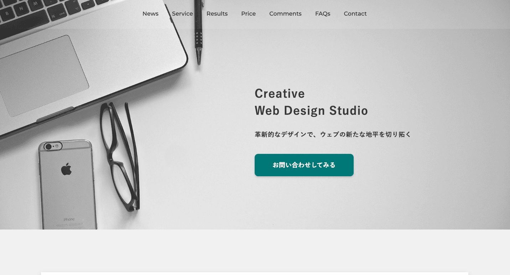Click the white card below the hero
510x275 pixels.
coord(255,274)
